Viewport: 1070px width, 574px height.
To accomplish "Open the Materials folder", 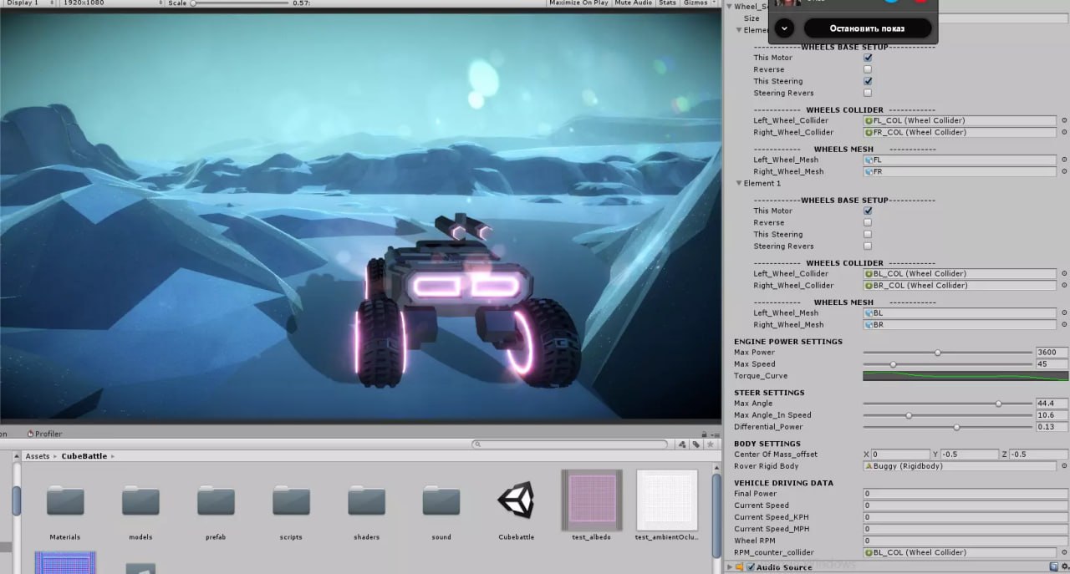I will point(65,501).
